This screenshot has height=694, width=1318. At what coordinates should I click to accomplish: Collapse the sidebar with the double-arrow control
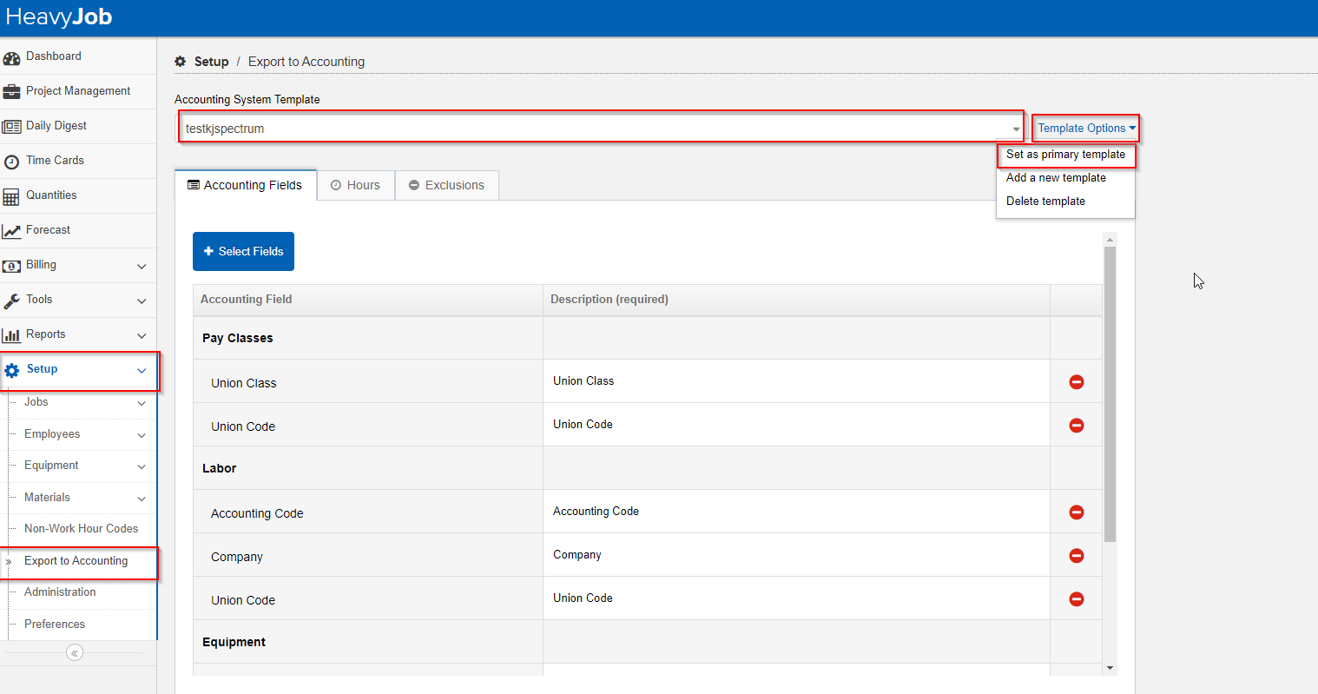(74, 651)
